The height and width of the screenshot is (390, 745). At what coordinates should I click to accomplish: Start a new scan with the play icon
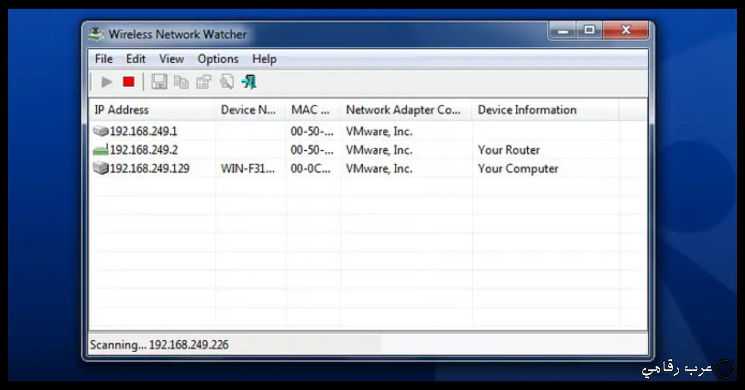click(x=106, y=81)
